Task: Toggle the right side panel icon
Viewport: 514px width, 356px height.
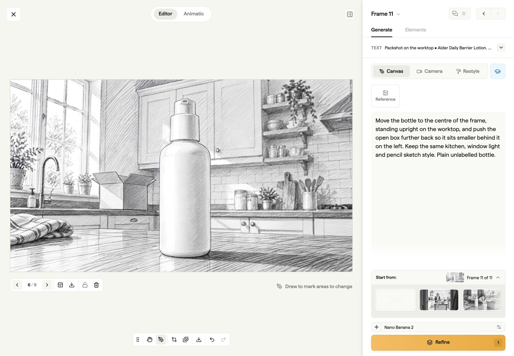Action: coord(350,14)
